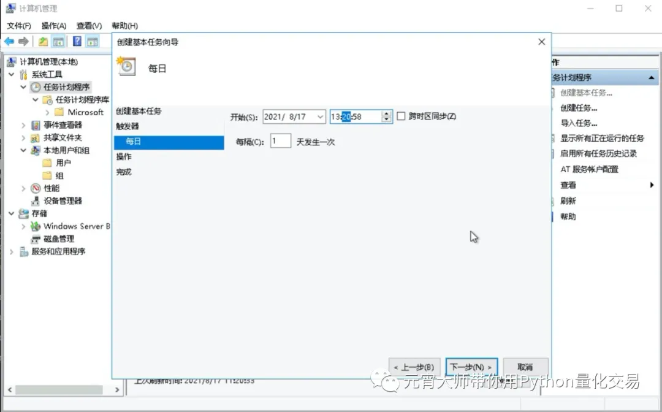Open the 查看 submenu in actions pane
The height and width of the screenshot is (412, 662).
tap(568, 185)
